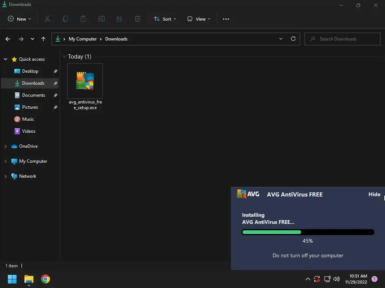Unpin Desktop using its pin icon
The width and height of the screenshot is (385, 288).
(x=56, y=71)
